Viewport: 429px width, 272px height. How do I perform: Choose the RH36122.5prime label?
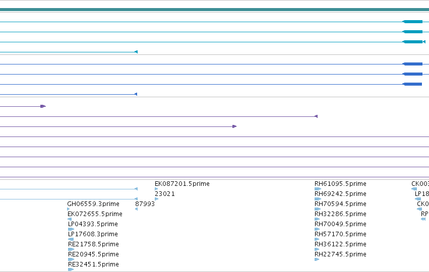[340, 244]
